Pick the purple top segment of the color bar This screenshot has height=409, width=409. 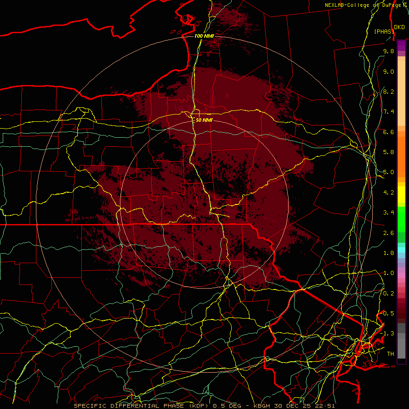[x=401, y=45]
